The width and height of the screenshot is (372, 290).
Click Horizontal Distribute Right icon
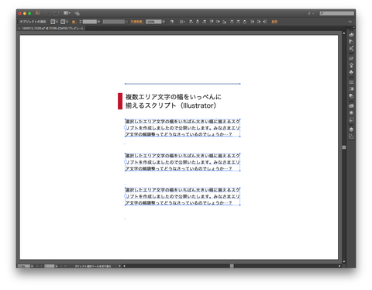[265, 22]
